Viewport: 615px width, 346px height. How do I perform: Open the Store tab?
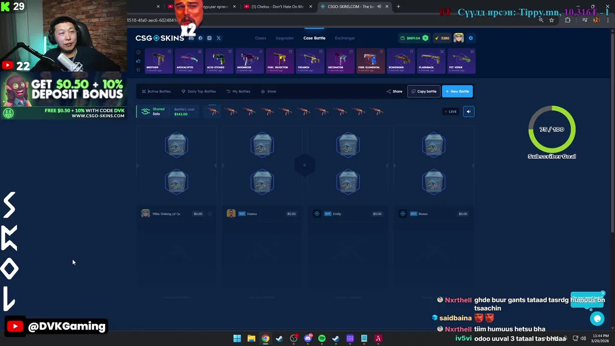click(x=269, y=91)
